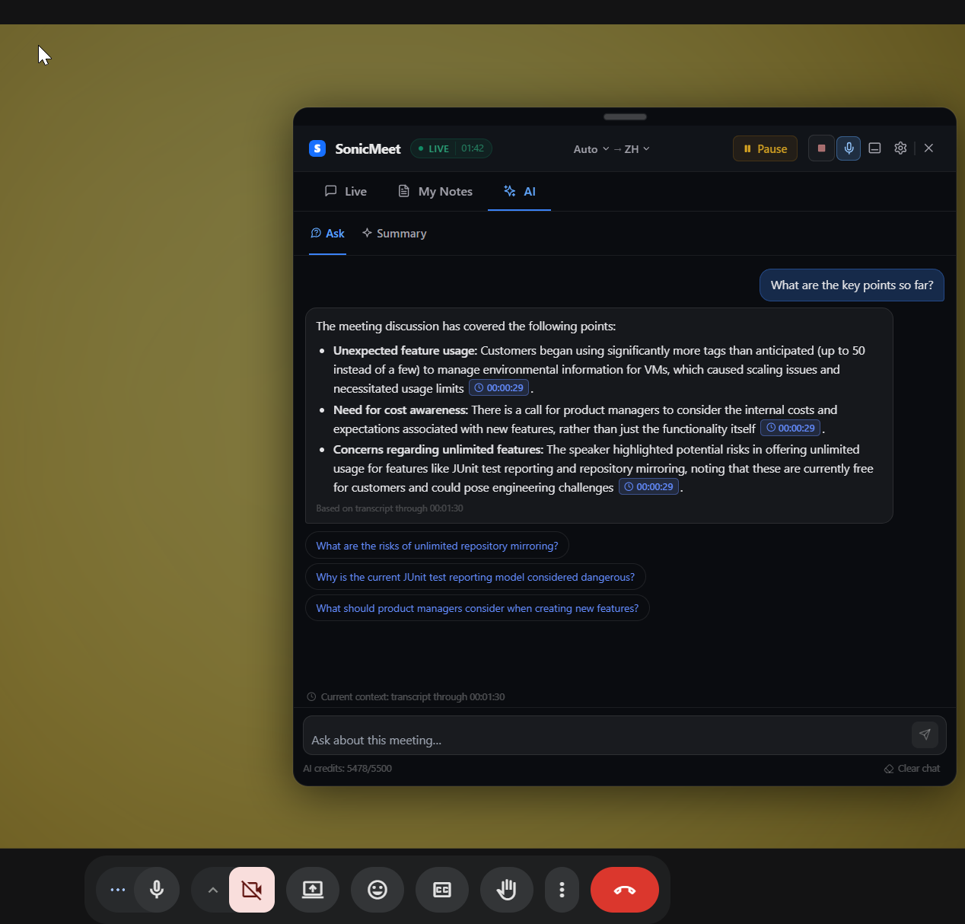
Task: Click 'Current context: transcript through 00:01:30' text
Action: [412, 697]
